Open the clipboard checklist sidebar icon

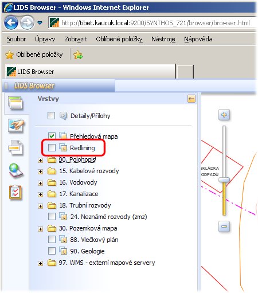tap(15, 193)
